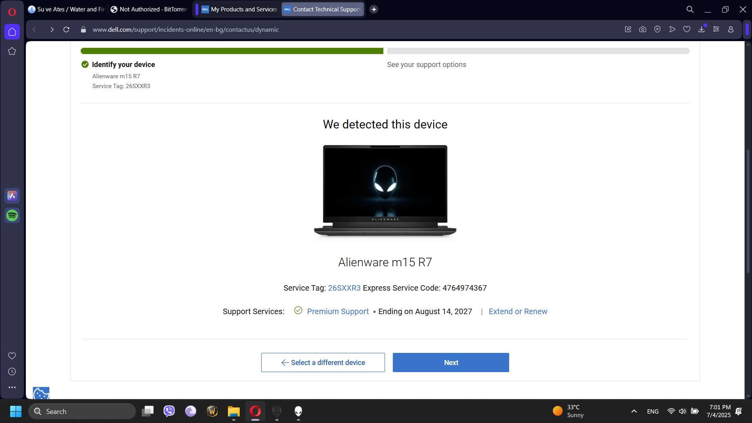The width and height of the screenshot is (752, 423).
Task: Switch to Su ve Ates / Water and Fire tab
Action: click(x=67, y=9)
